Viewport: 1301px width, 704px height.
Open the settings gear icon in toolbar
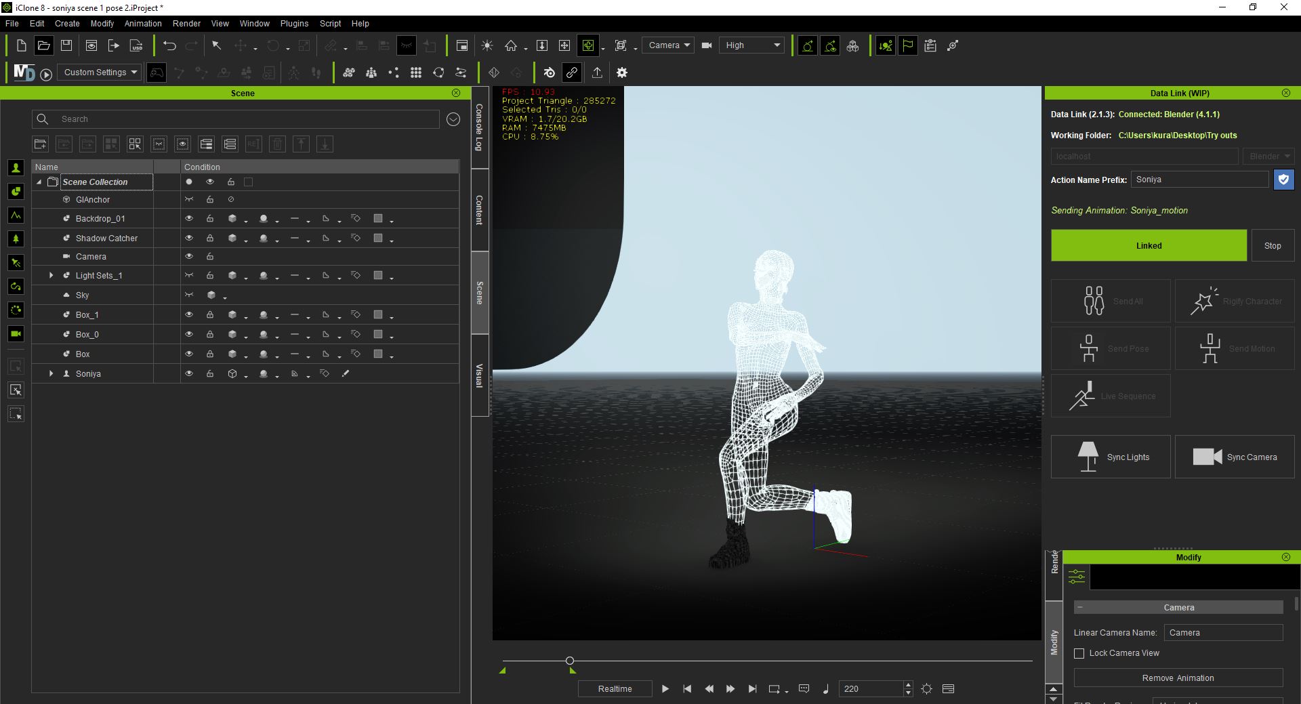coord(622,73)
